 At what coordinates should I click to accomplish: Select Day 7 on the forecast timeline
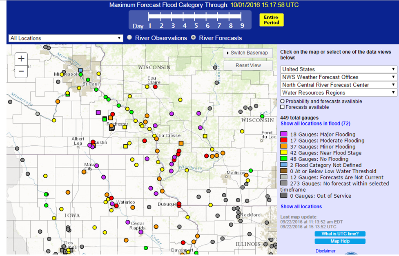pos(219,26)
